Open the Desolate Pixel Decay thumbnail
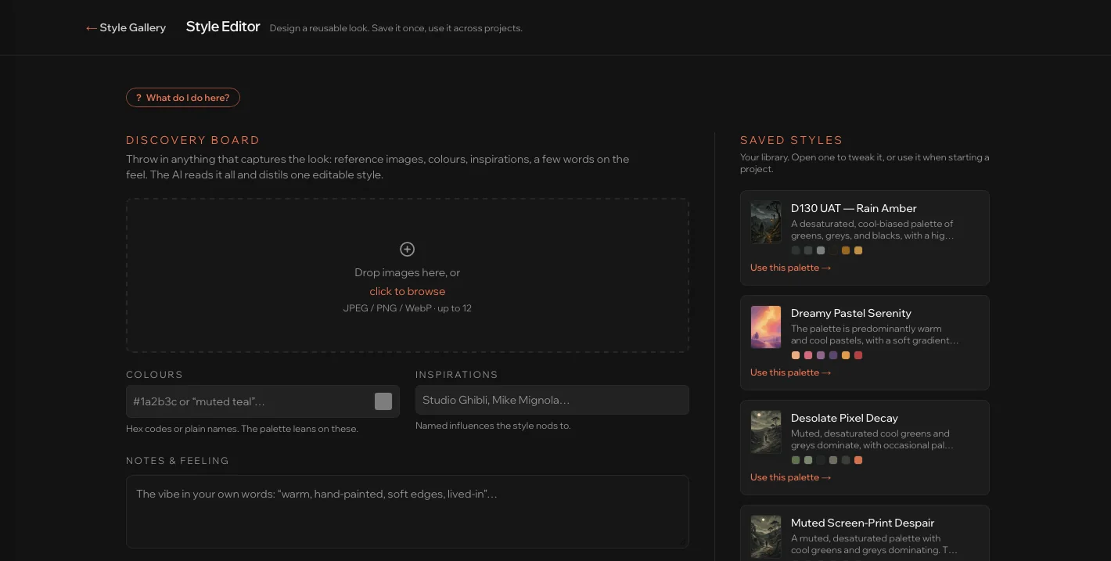The width and height of the screenshot is (1111, 561). 766,432
